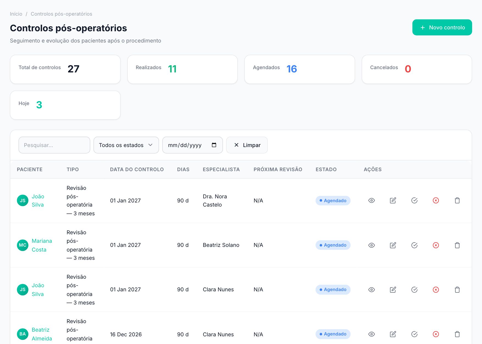Open the Todos os estados dropdown

click(126, 145)
